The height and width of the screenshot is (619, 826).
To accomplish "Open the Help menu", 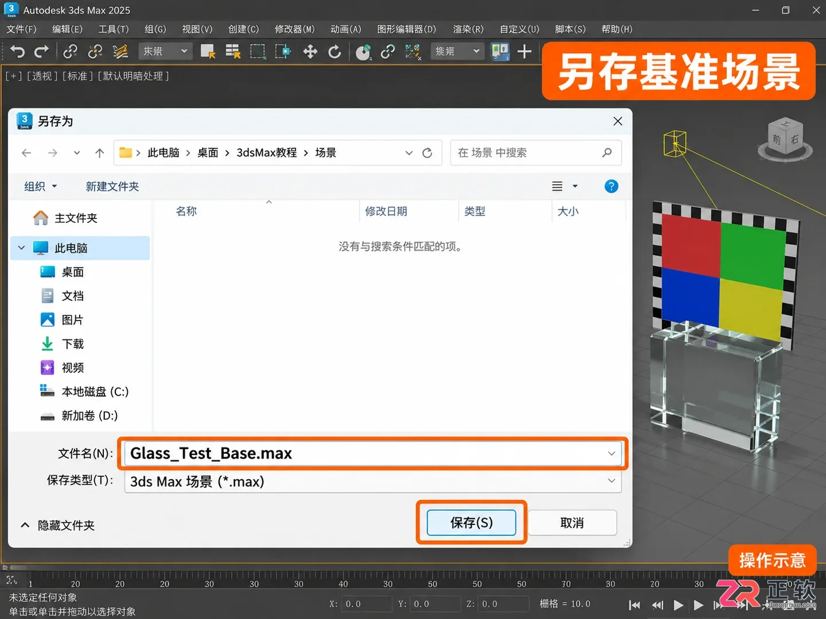I will point(617,29).
